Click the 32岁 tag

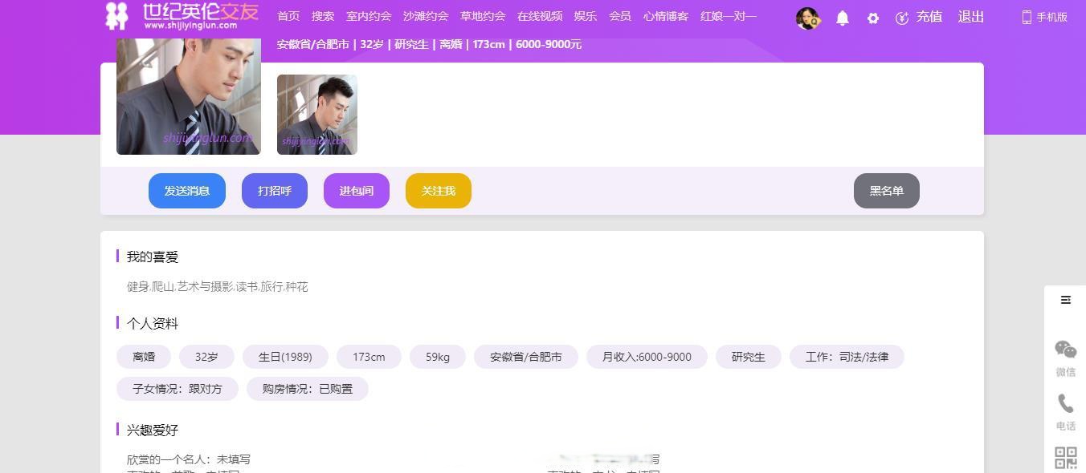click(206, 357)
